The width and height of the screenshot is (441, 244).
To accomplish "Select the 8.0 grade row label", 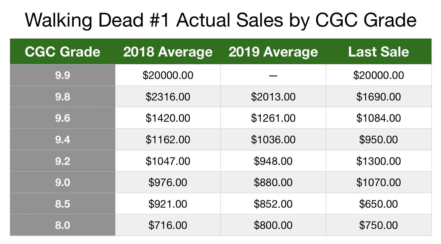I will [62, 225].
